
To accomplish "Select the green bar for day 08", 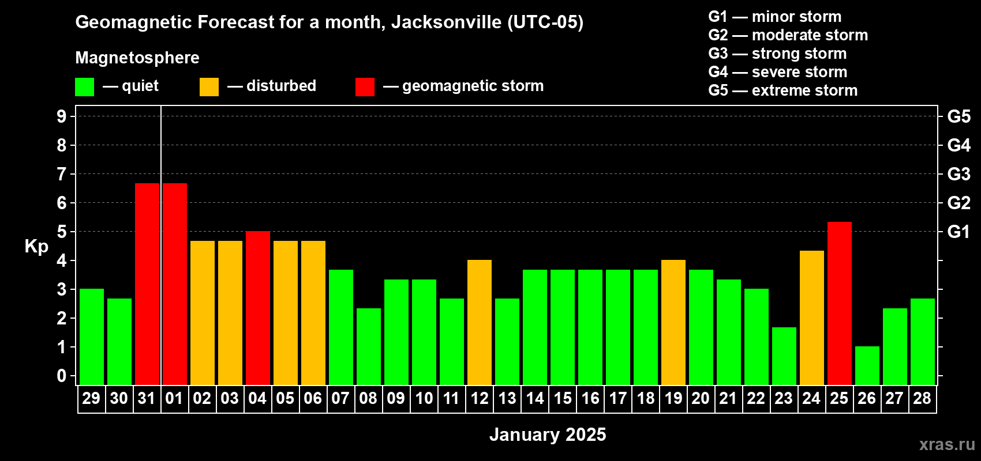I will (369, 346).
